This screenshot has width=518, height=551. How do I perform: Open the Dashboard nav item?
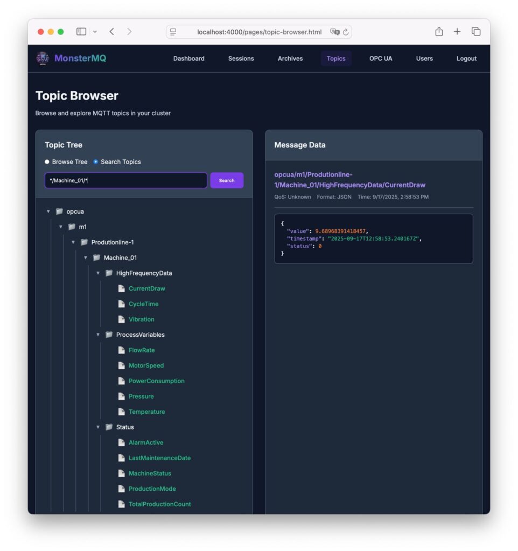click(x=188, y=59)
